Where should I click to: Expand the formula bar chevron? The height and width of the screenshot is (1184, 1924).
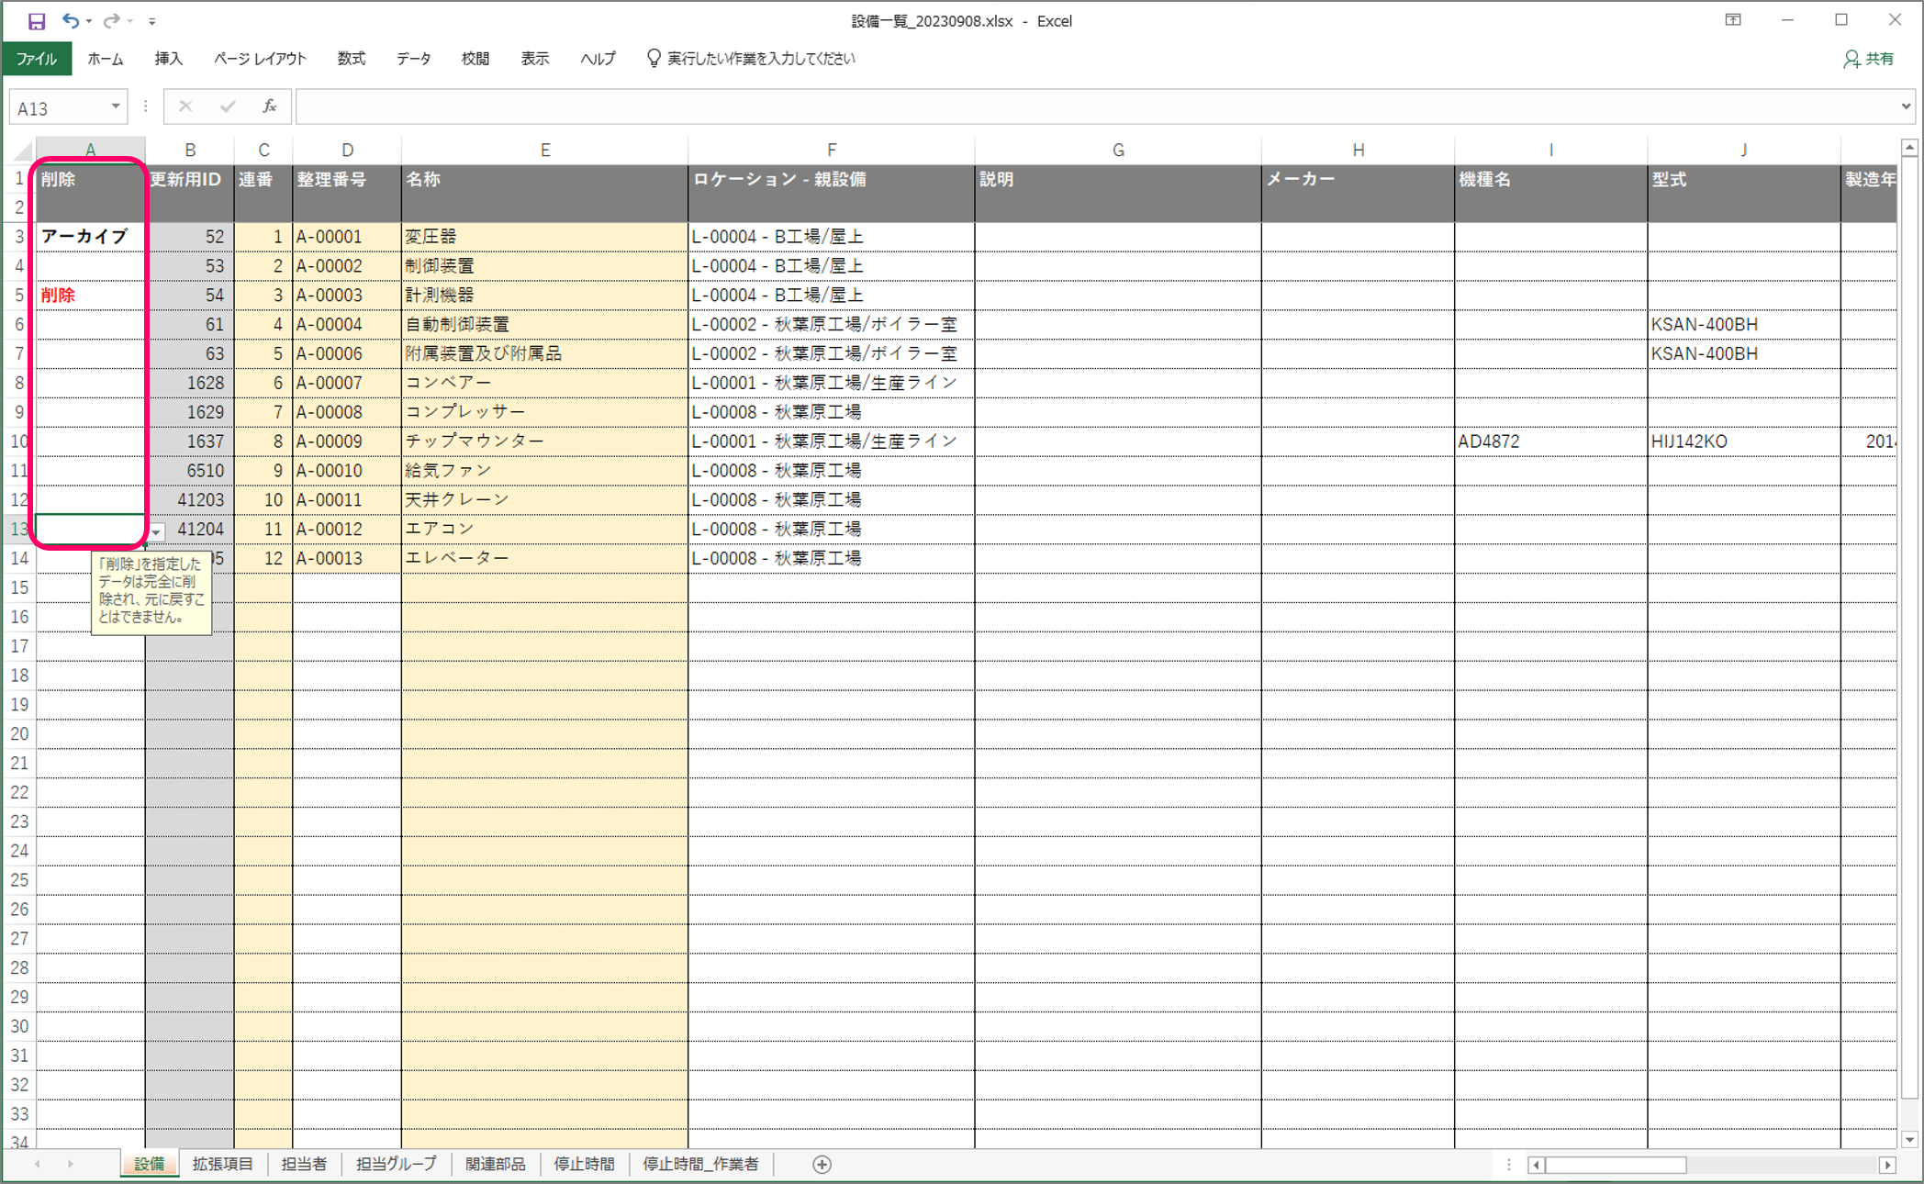[x=1906, y=106]
